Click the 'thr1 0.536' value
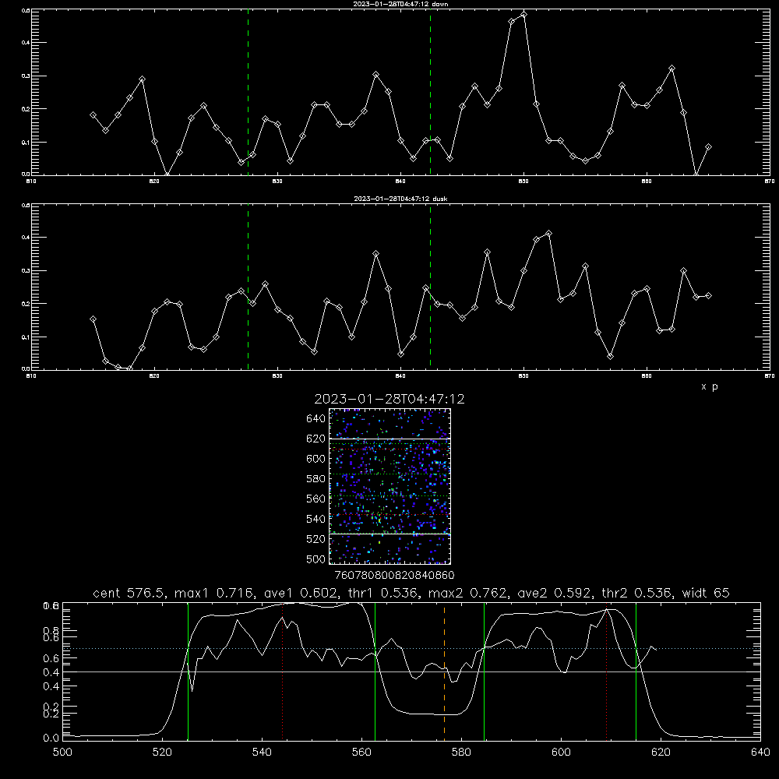This screenshot has height=779, width=779. (x=384, y=593)
